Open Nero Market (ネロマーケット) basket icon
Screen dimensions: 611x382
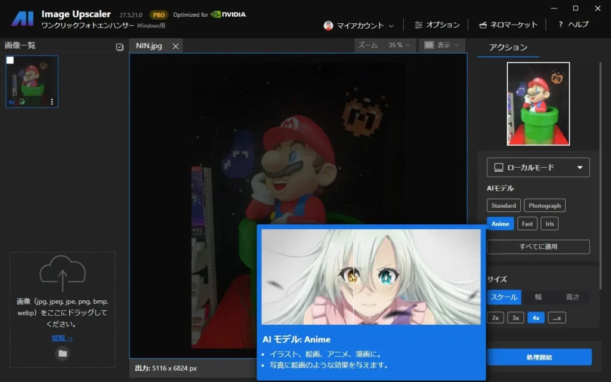point(483,25)
